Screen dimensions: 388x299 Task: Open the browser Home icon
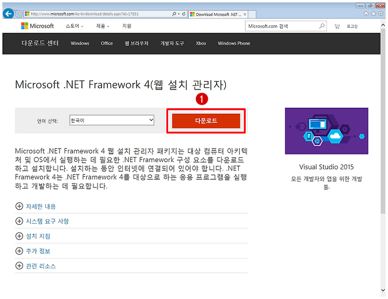[x=366, y=13]
